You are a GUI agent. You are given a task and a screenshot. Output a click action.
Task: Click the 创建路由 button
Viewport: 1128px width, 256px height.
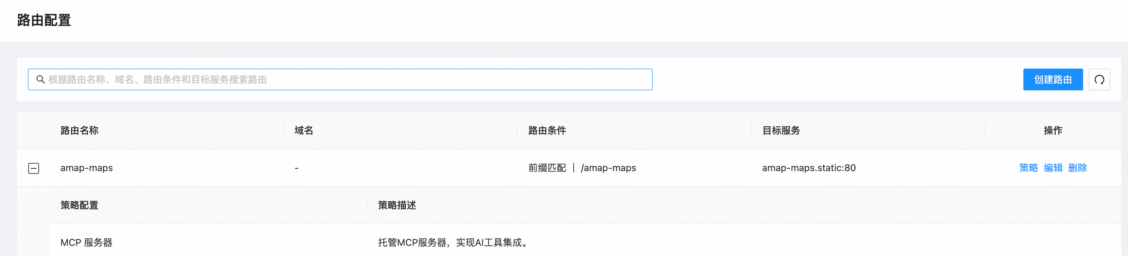tap(1052, 80)
